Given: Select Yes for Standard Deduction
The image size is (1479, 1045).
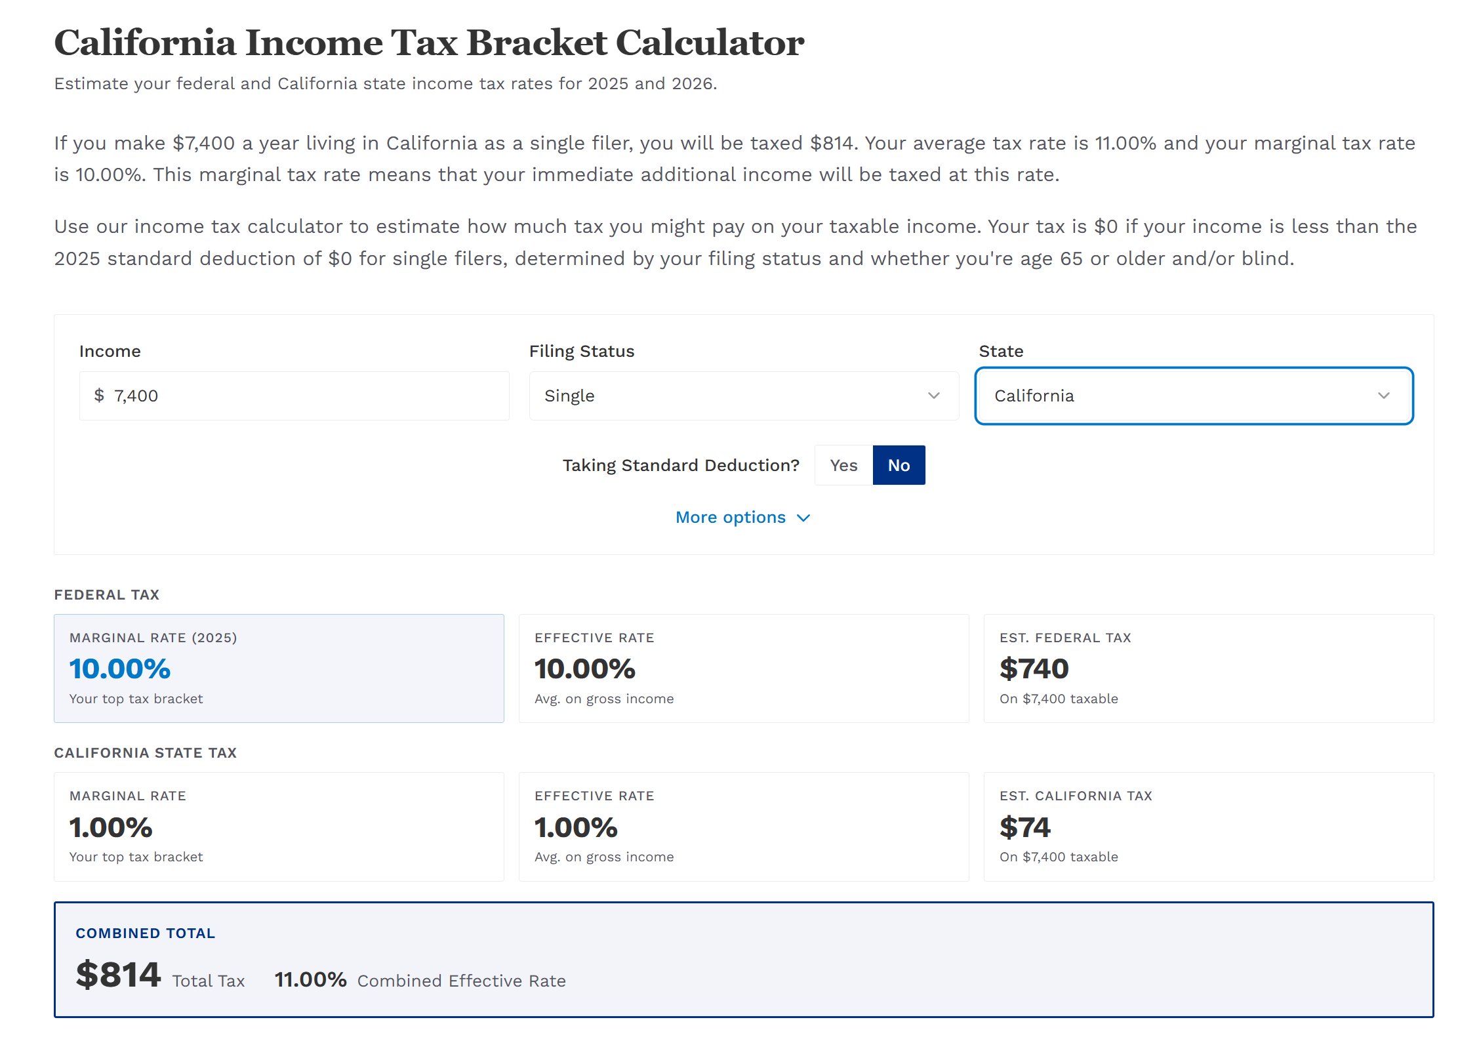Looking at the screenshot, I should tap(843, 465).
